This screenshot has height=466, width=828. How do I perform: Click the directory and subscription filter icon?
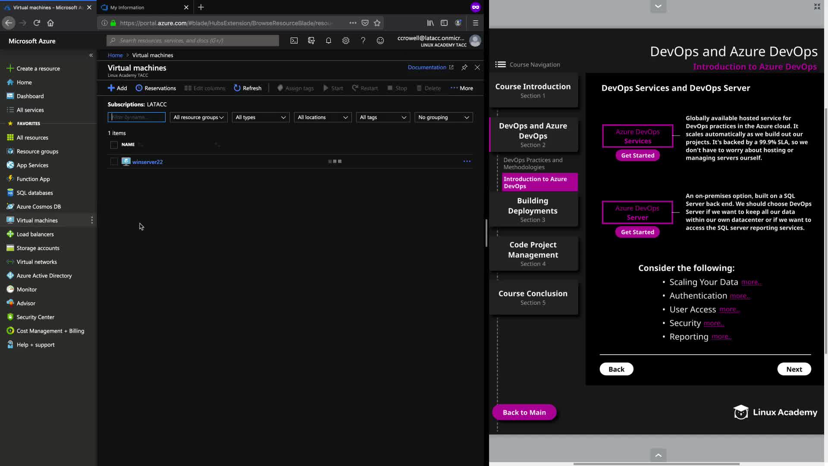click(x=311, y=41)
